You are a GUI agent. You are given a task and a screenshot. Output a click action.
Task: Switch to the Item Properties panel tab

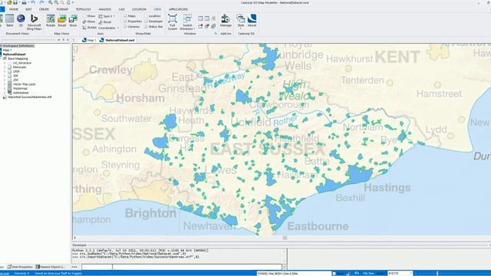point(20,267)
